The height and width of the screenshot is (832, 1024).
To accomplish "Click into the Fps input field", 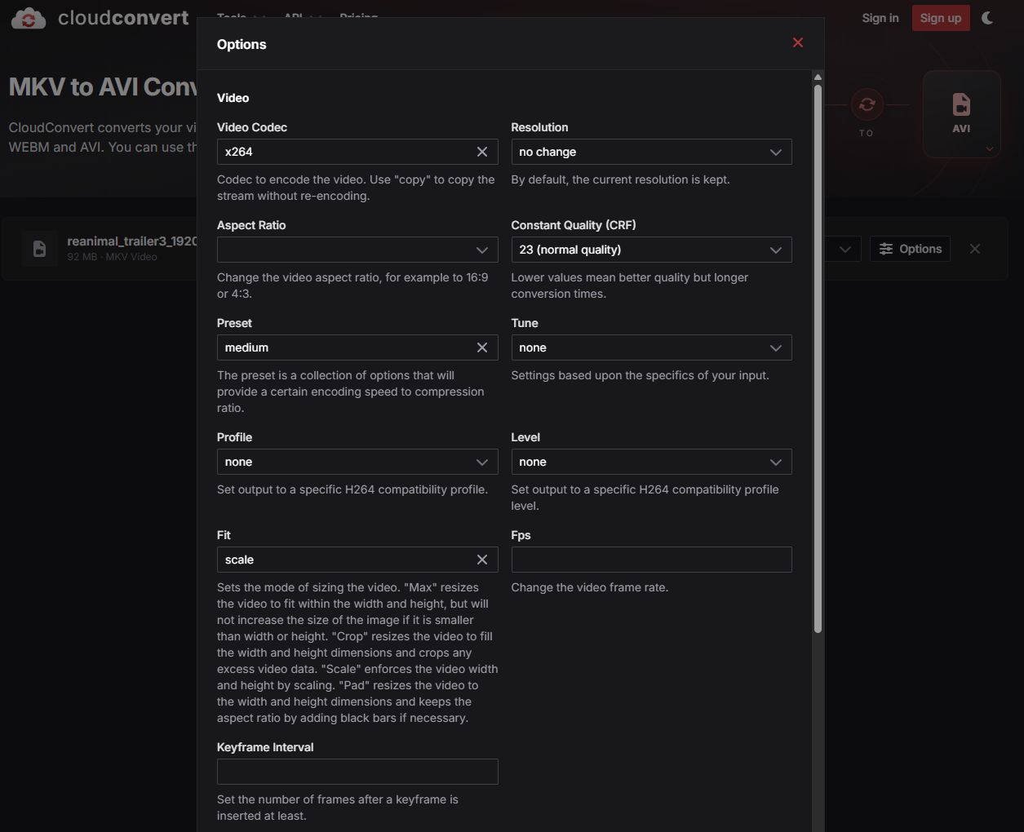I will click(651, 560).
